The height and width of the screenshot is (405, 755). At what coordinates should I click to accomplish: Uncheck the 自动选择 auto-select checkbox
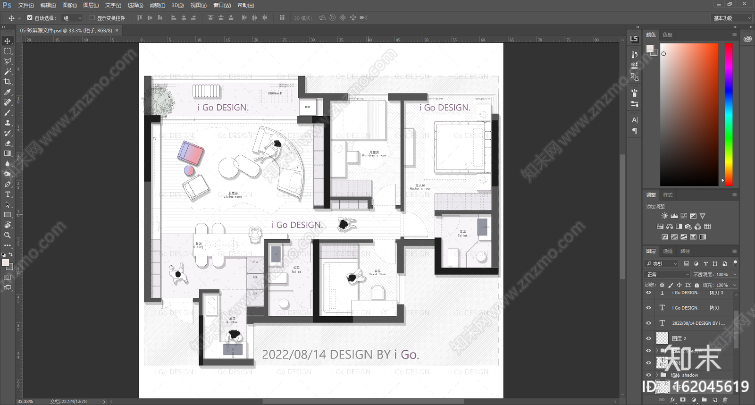30,18
